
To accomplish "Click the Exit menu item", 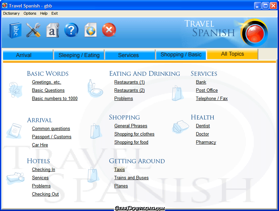I will (x=54, y=13).
